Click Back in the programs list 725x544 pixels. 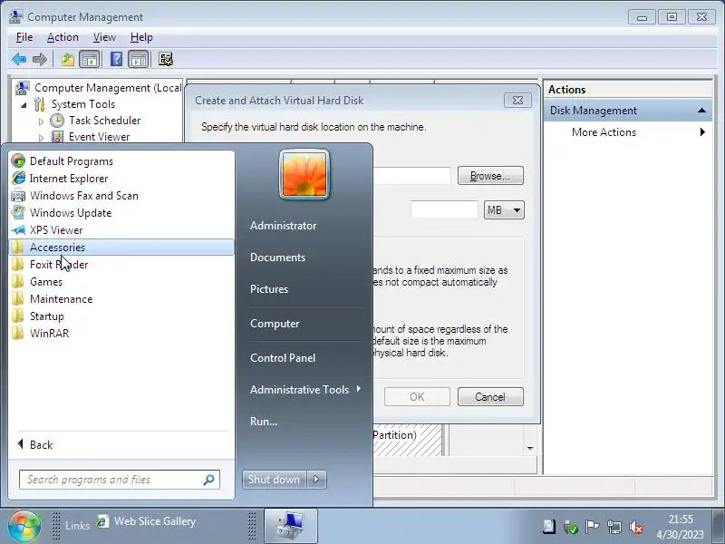pyautogui.click(x=35, y=444)
